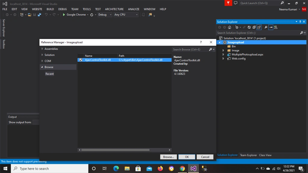The image size is (308, 173).
Task: Open the ARCHITECTURE menu
Action: coord(114,9)
